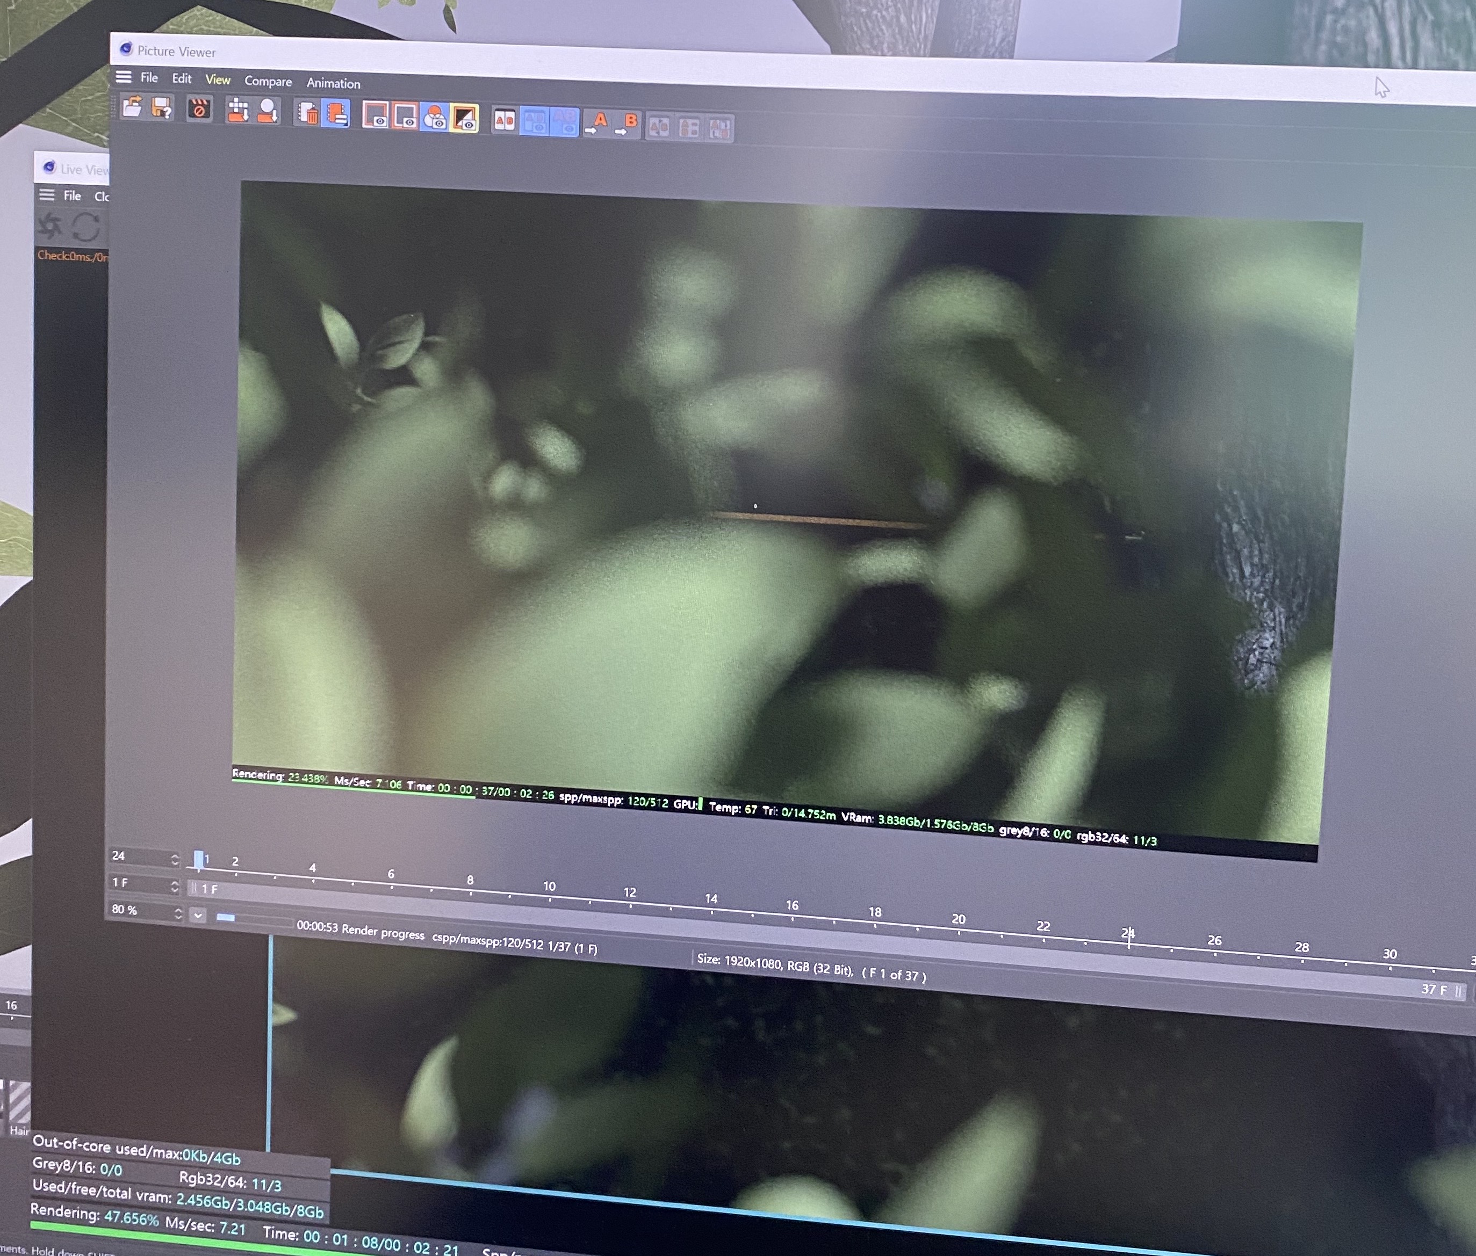Click the 'Temp: 67' overlay text
Screen dimensions: 1476x1256
[733, 808]
